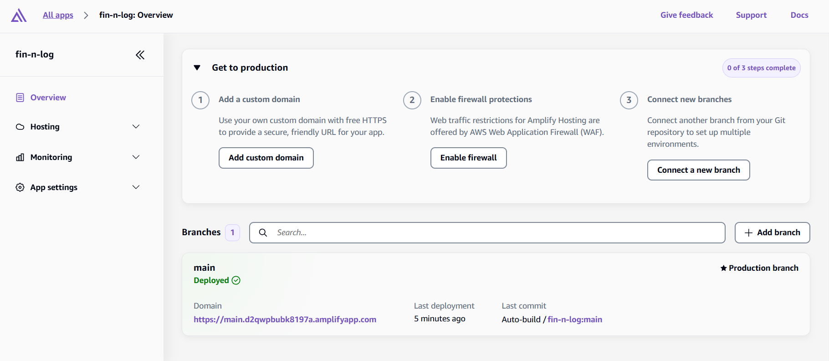The image size is (829, 361).
Task: Open the fin-n-log:main commit link
Action: (x=575, y=320)
